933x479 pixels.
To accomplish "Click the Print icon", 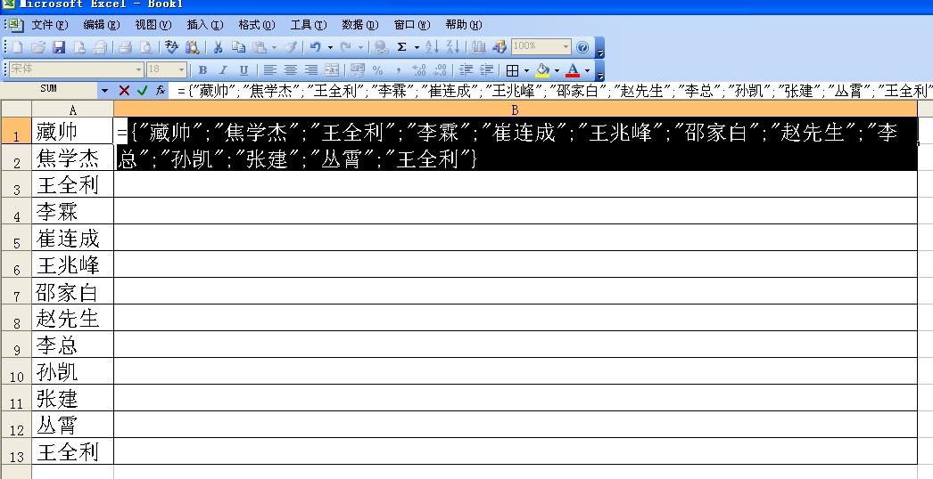I will (125, 47).
